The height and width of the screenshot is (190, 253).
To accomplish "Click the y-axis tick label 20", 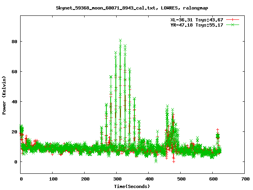I will pos(14,132).
